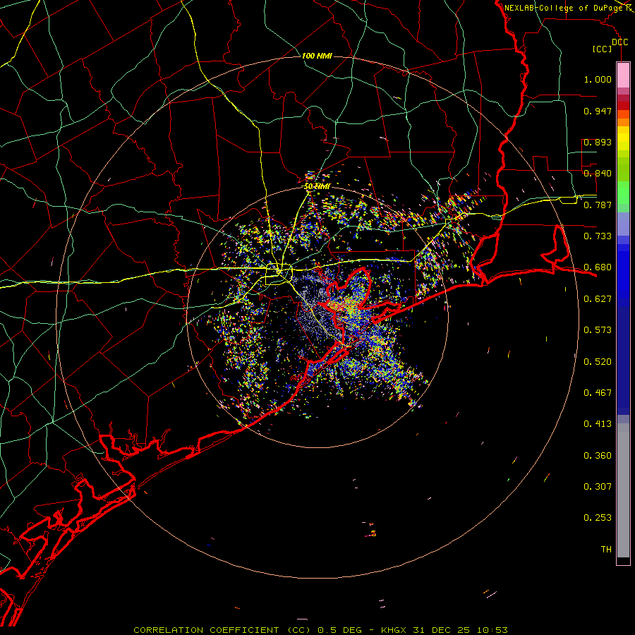Click the 0.787 color scale value
This screenshot has height=635, width=635.
click(x=598, y=205)
